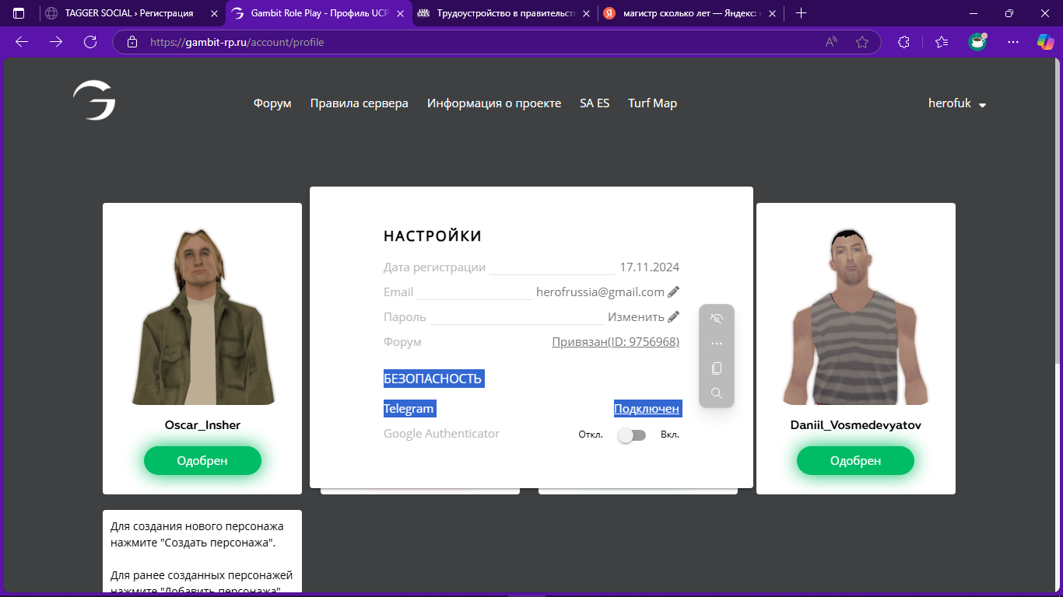Reload the page

(x=90, y=42)
